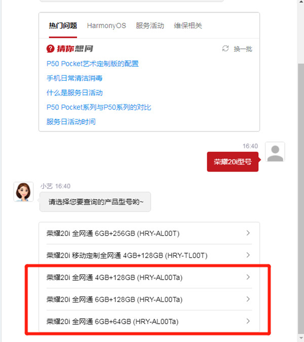Click the scrollbar down arrow
This screenshot has width=304, height=342.
(x=300, y=337)
